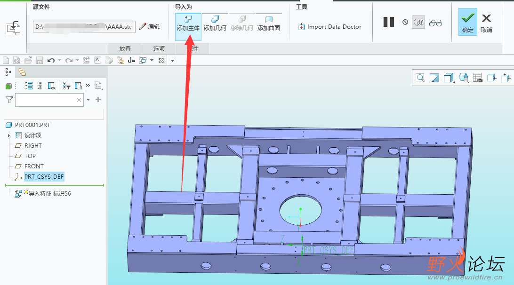
Task: Select the 添加曲面 import option
Action: [x=269, y=24]
